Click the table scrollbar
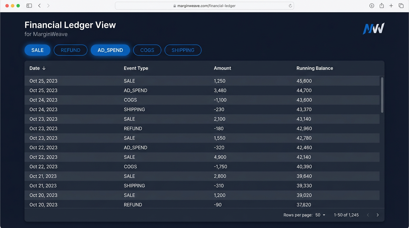 tap(382, 95)
